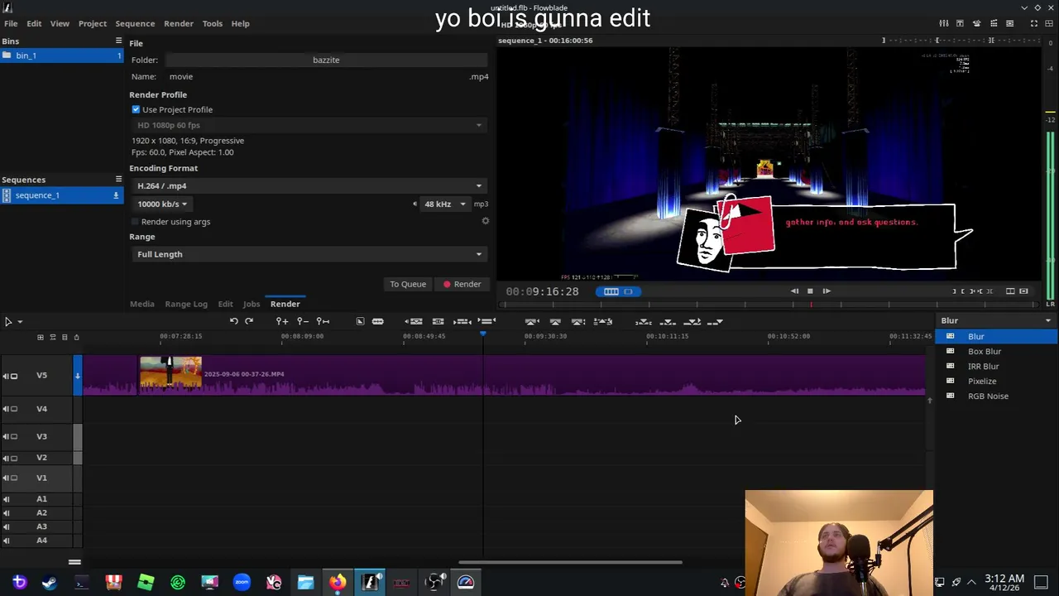Image resolution: width=1059 pixels, height=596 pixels.
Task: Click the audio mixer icon in top toolbar
Action: coord(944,23)
